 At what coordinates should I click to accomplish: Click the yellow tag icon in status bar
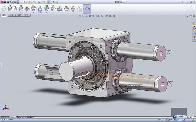(x=193, y=120)
